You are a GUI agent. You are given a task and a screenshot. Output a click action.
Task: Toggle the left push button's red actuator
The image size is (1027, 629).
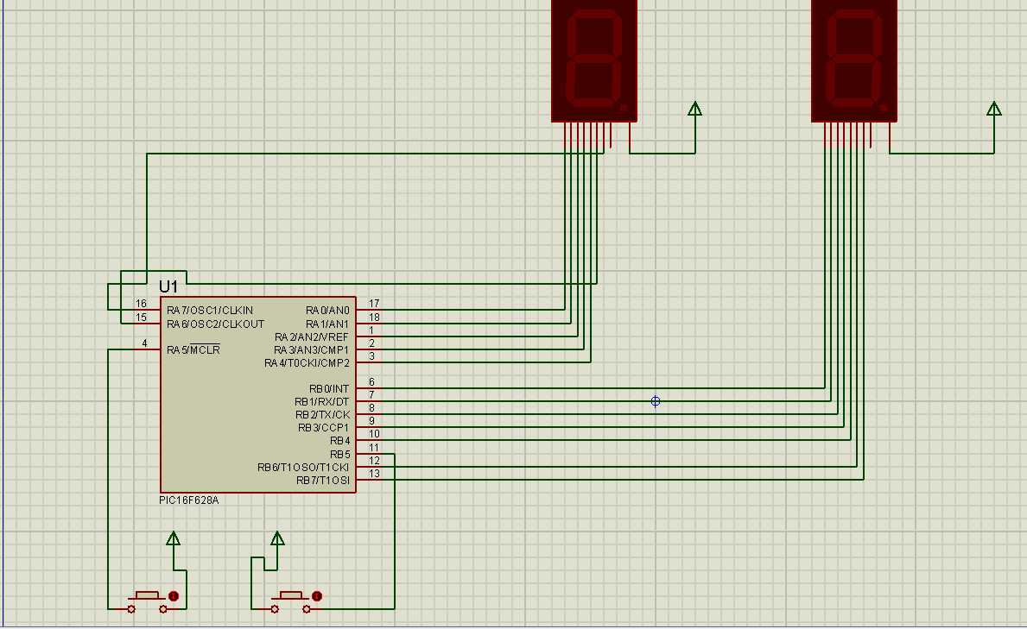(174, 596)
